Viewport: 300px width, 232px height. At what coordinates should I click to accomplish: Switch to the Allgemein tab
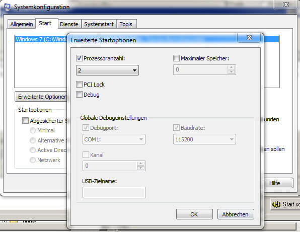coord(22,24)
